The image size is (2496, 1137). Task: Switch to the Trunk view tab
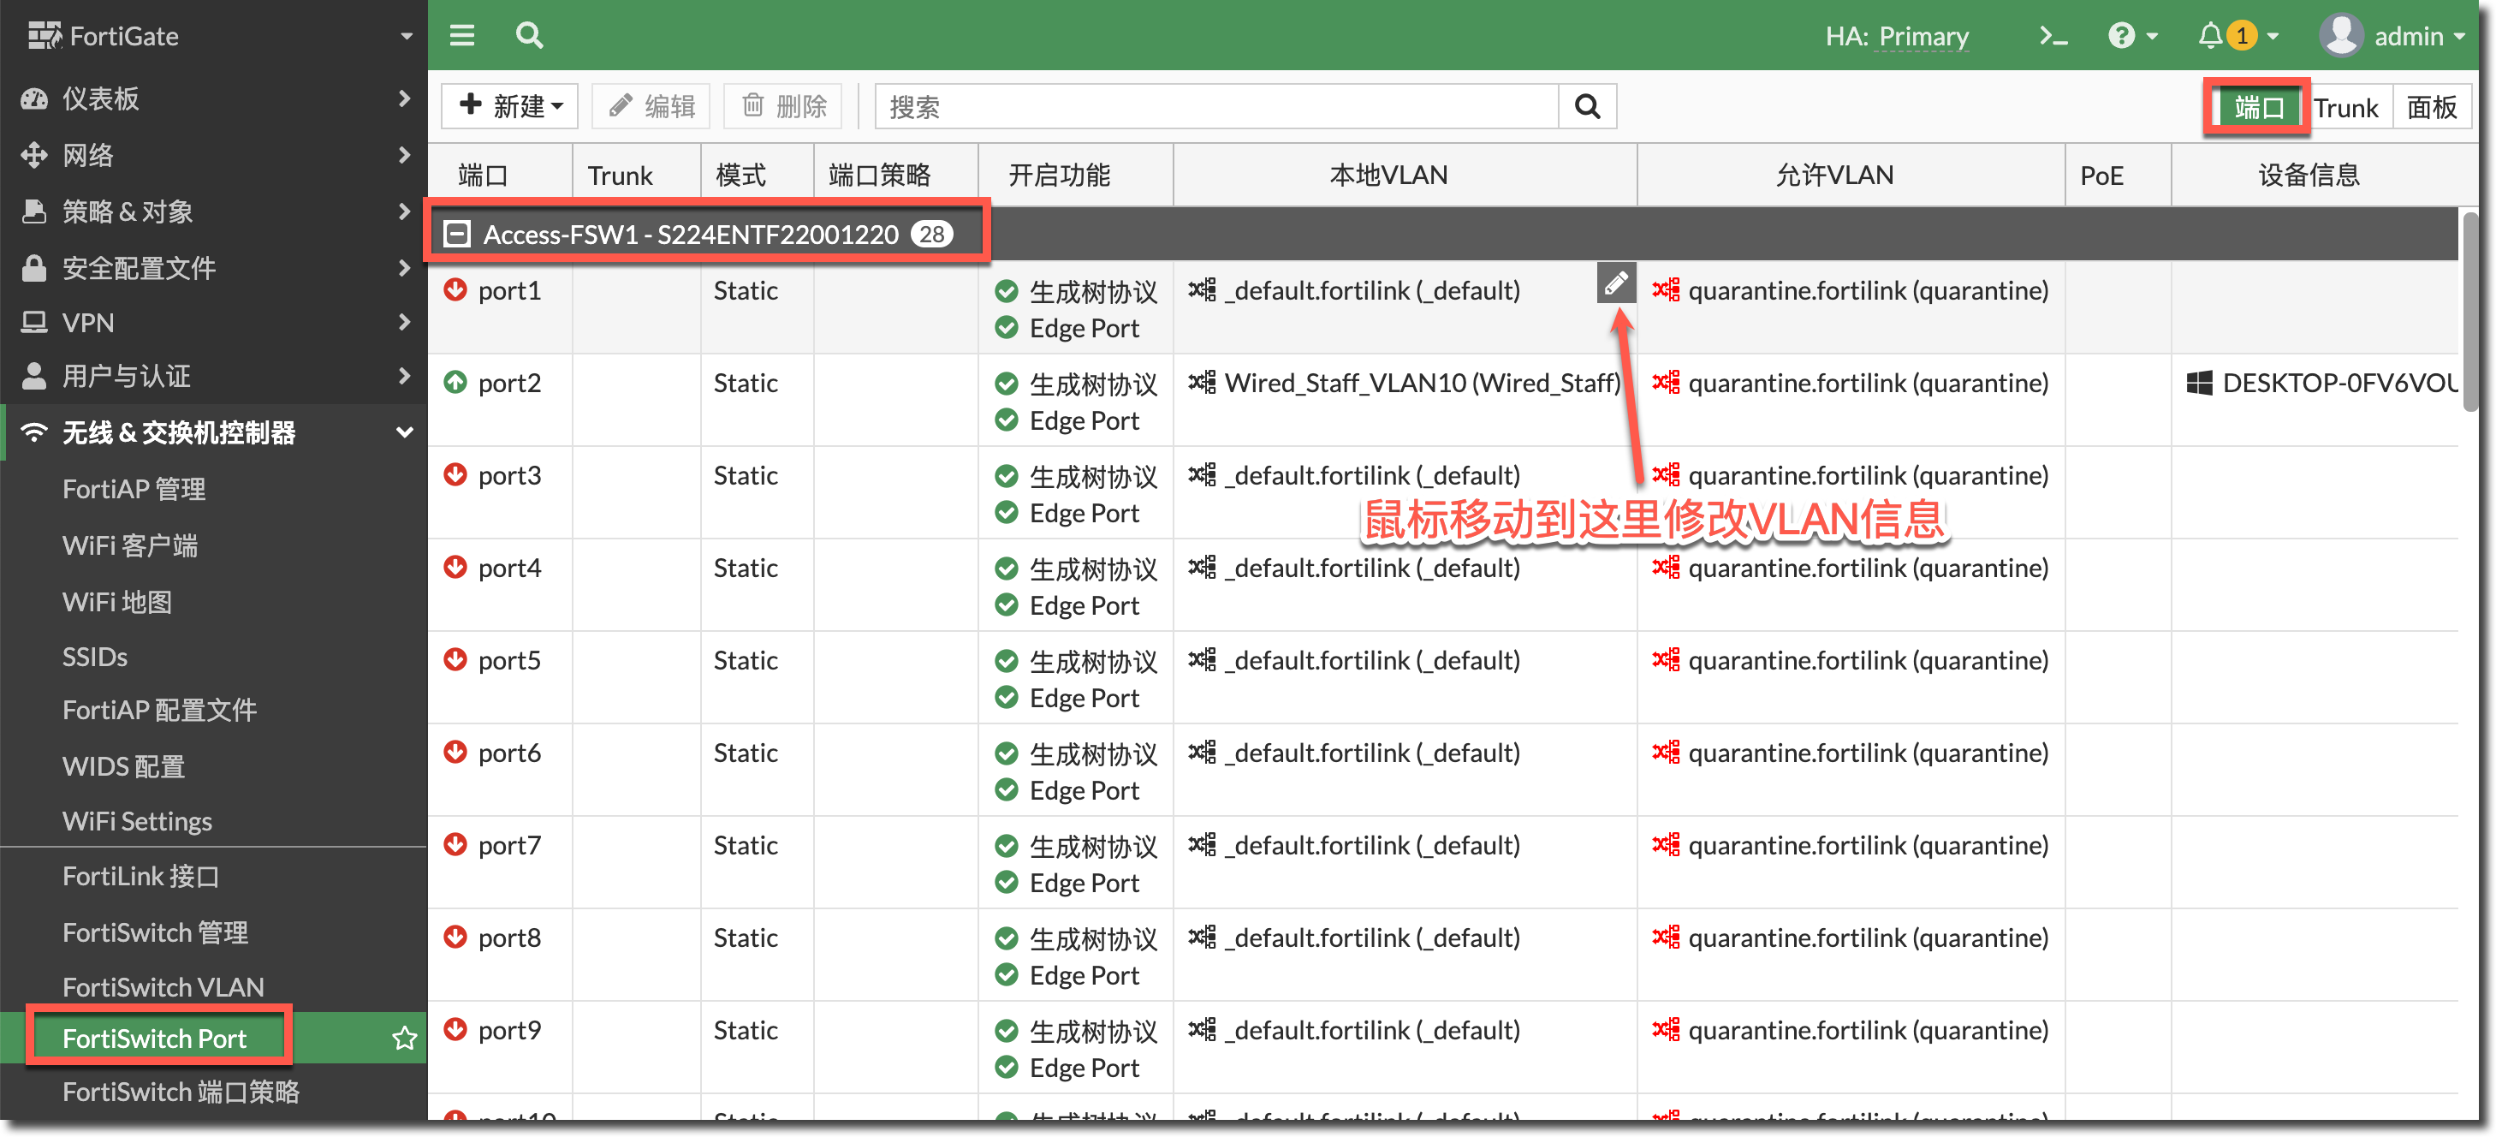coord(2344,108)
